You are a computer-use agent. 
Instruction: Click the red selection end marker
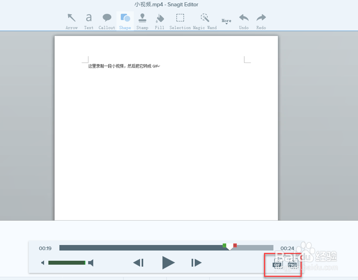[235, 245]
